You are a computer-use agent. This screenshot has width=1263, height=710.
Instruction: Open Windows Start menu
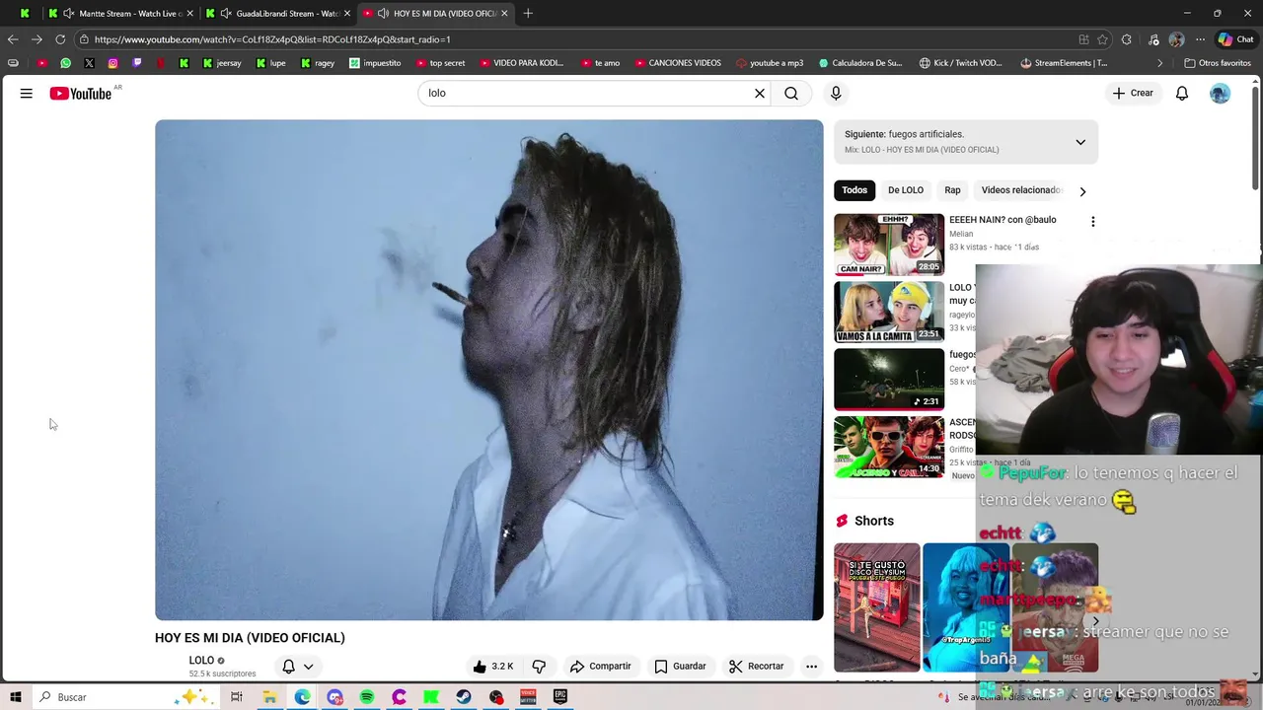point(16,697)
